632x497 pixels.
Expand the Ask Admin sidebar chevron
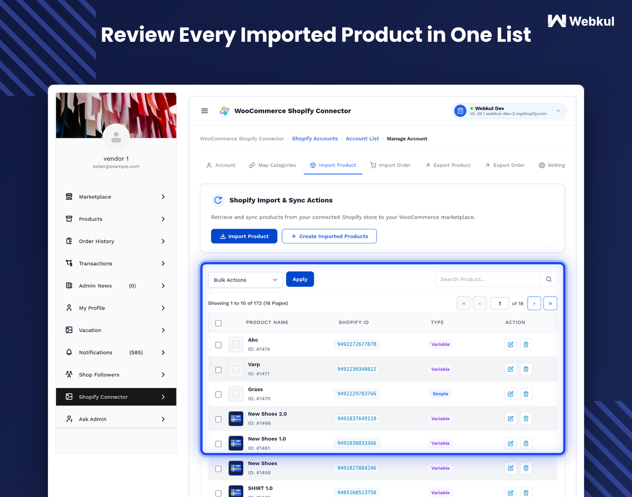point(163,419)
